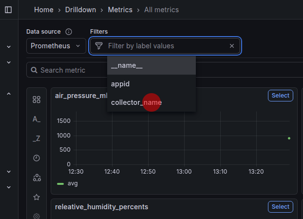Screen dimensions: 303x219
Task: Open the Prometheus data source dropdown
Action: 56,46
